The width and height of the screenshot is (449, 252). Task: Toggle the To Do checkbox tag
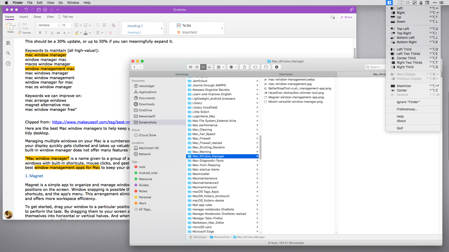pos(178,25)
